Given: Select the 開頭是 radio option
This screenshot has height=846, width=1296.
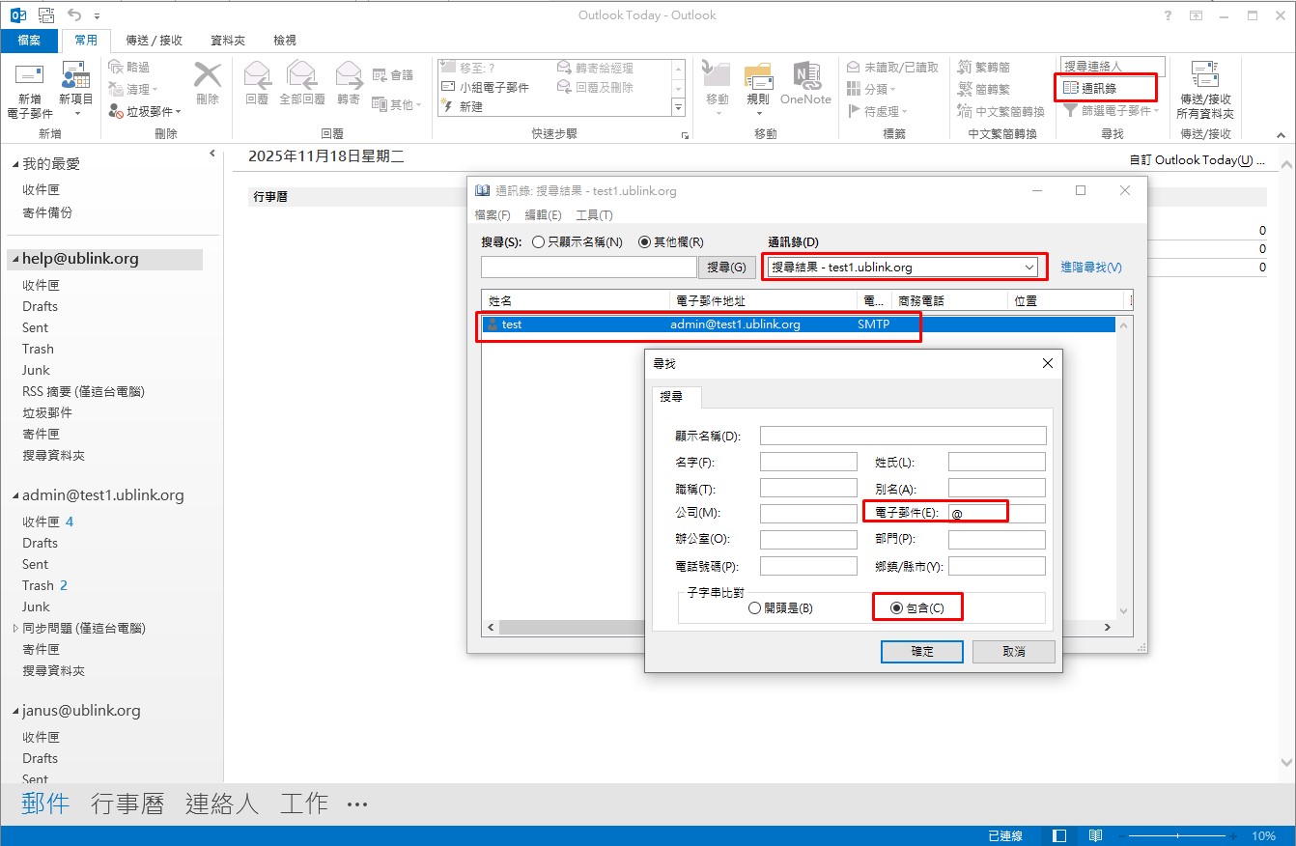Looking at the screenshot, I should [754, 608].
